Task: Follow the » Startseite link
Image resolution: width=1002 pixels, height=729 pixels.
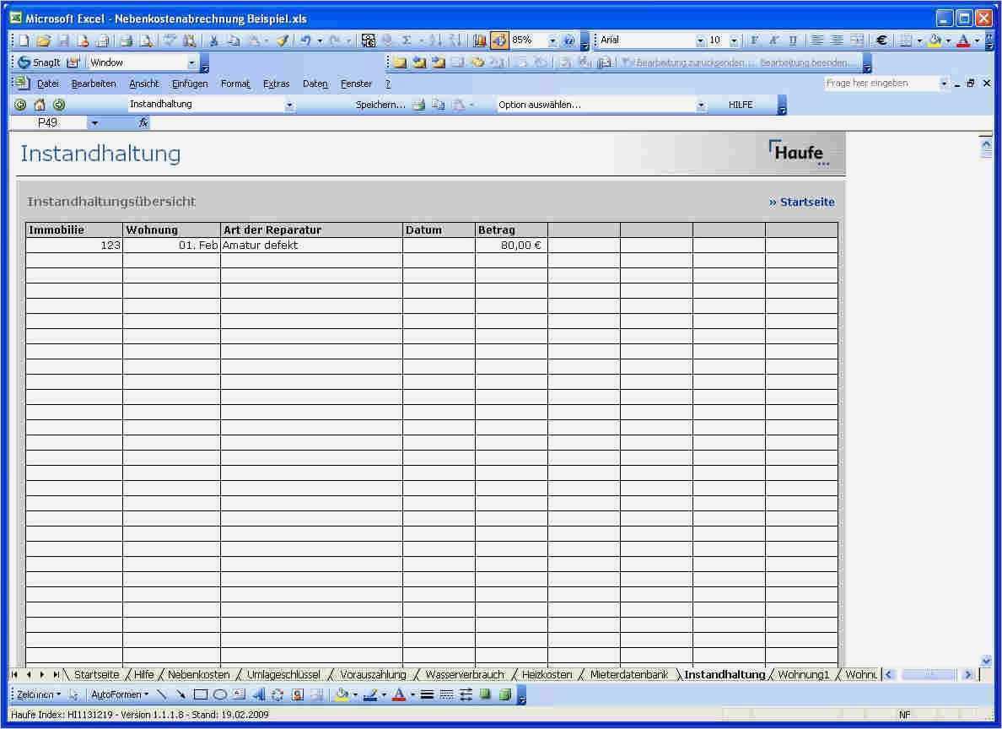Action: coord(801,202)
